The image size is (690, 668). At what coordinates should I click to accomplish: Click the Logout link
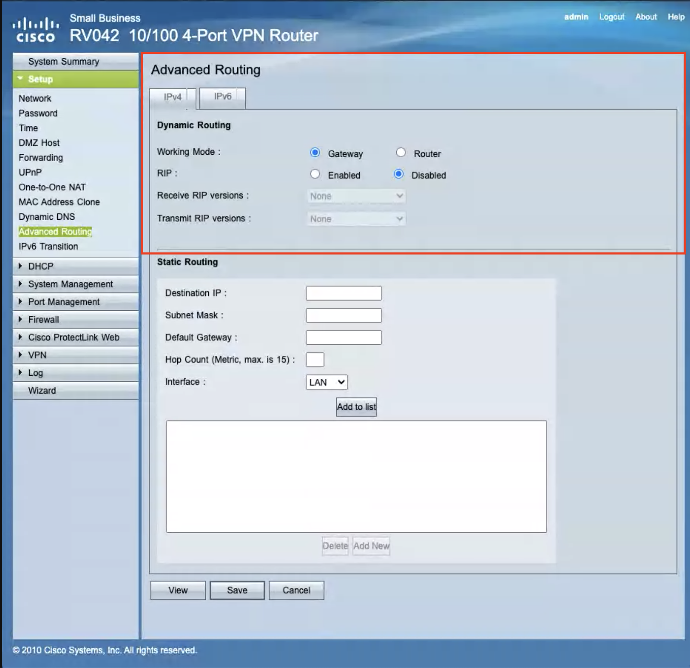(612, 17)
